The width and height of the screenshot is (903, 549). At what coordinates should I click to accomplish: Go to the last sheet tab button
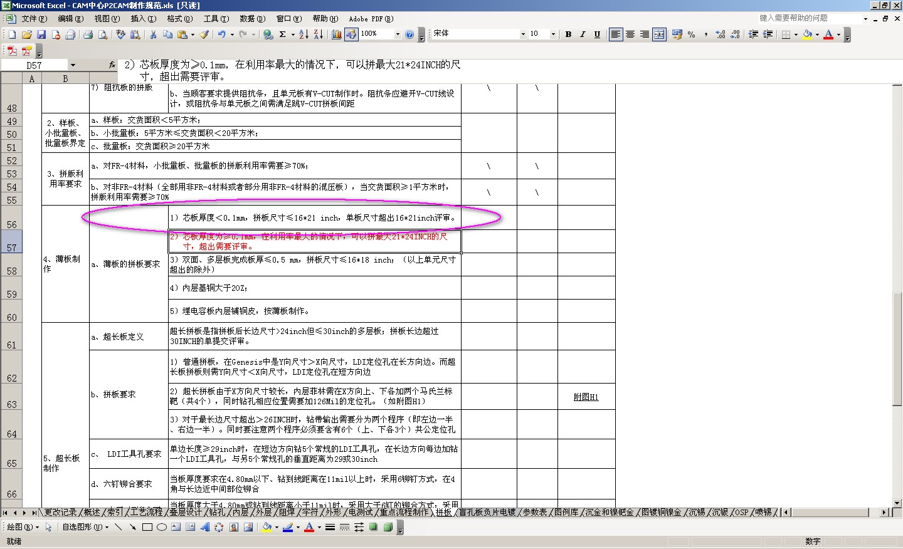33,513
